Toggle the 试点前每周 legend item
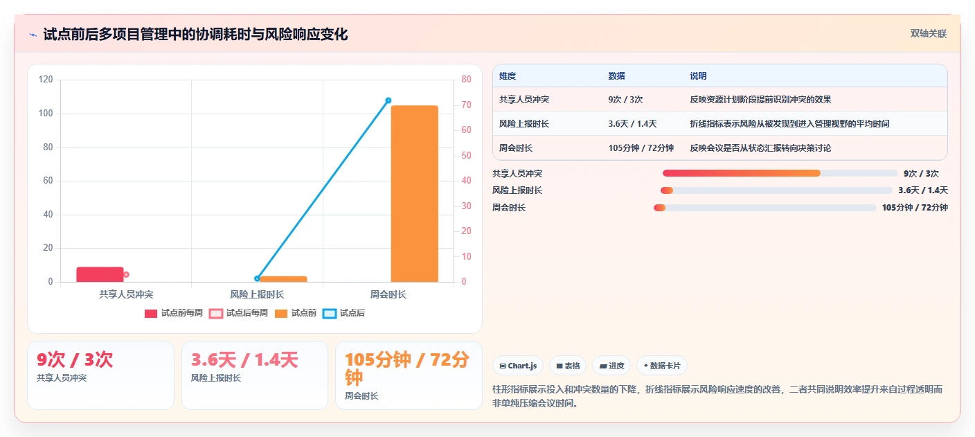975x437 pixels. (x=173, y=313)
